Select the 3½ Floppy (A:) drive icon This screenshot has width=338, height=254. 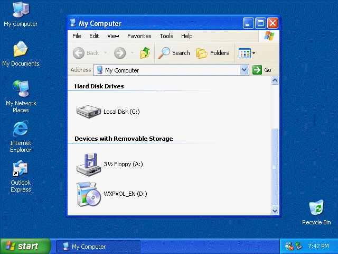pos(88,164)
